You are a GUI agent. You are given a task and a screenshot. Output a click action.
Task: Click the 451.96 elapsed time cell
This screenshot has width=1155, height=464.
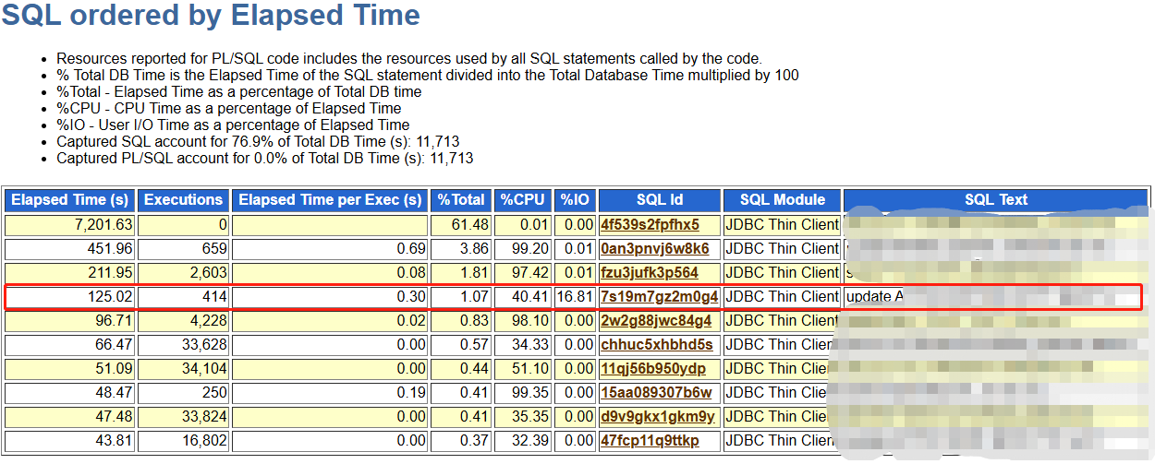click(70, 249)
